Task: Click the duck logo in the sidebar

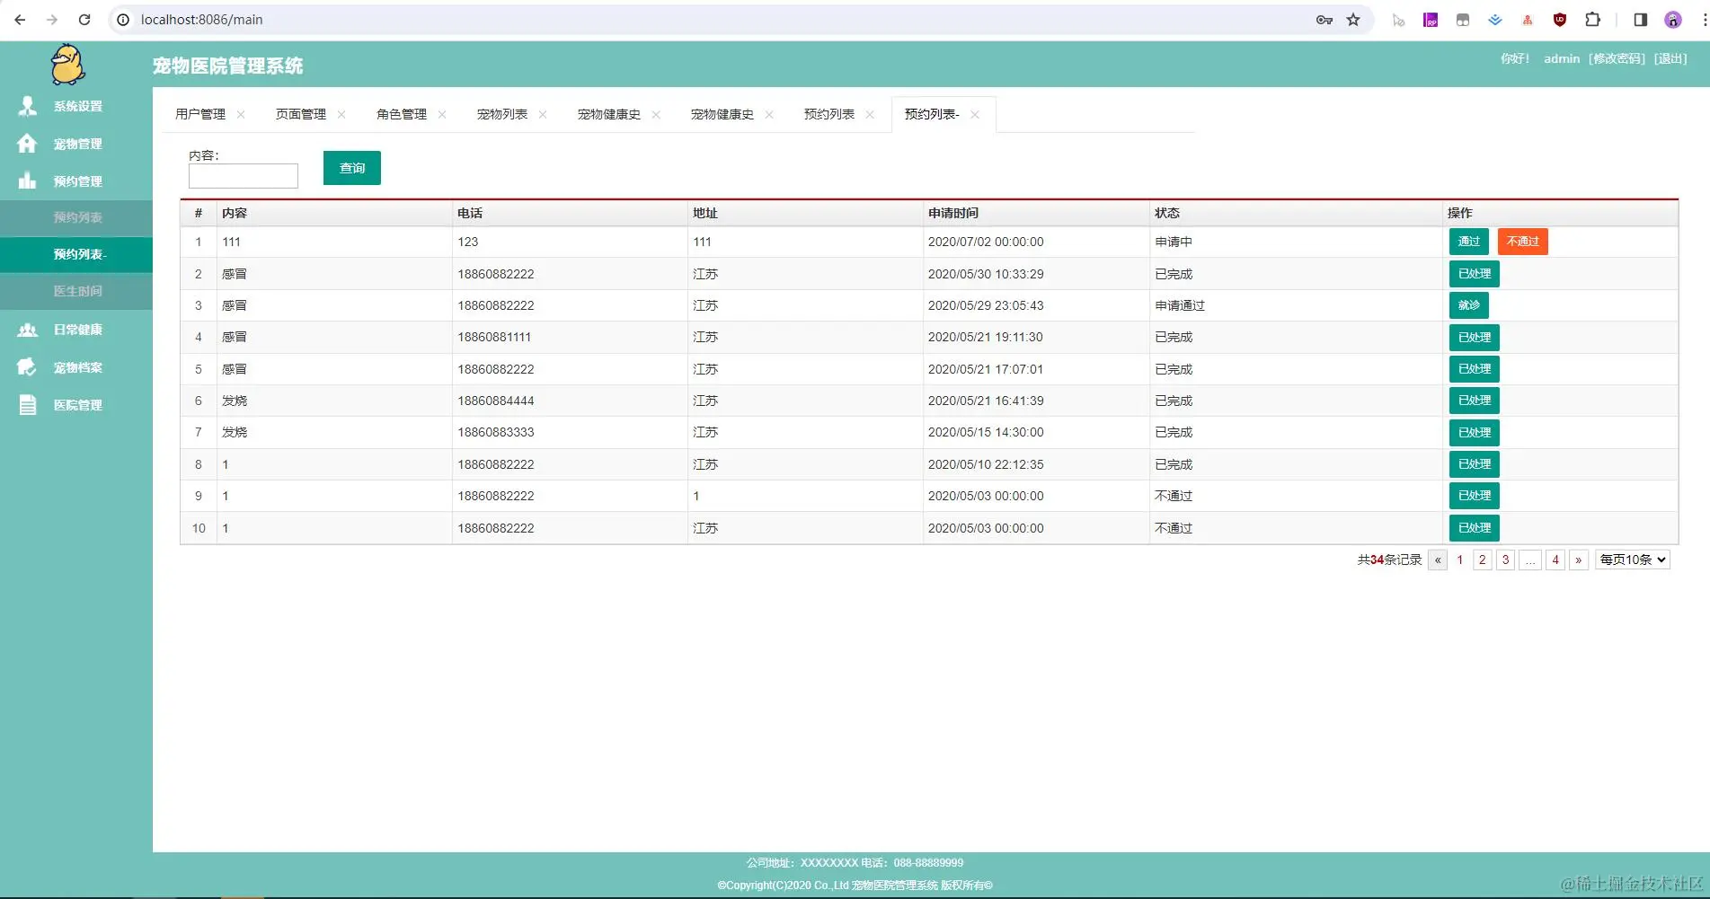Action: pyautogui.click(x=67, y=65)
